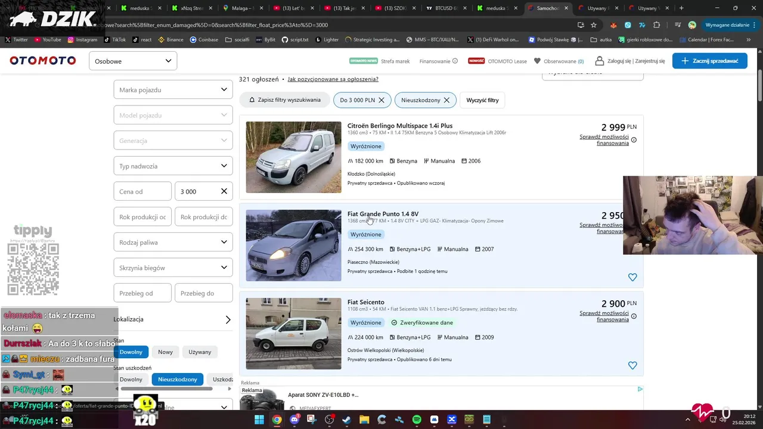Click the Rok produkcji od field
This screenshot has width=763, height=429.
coord(142,217)
